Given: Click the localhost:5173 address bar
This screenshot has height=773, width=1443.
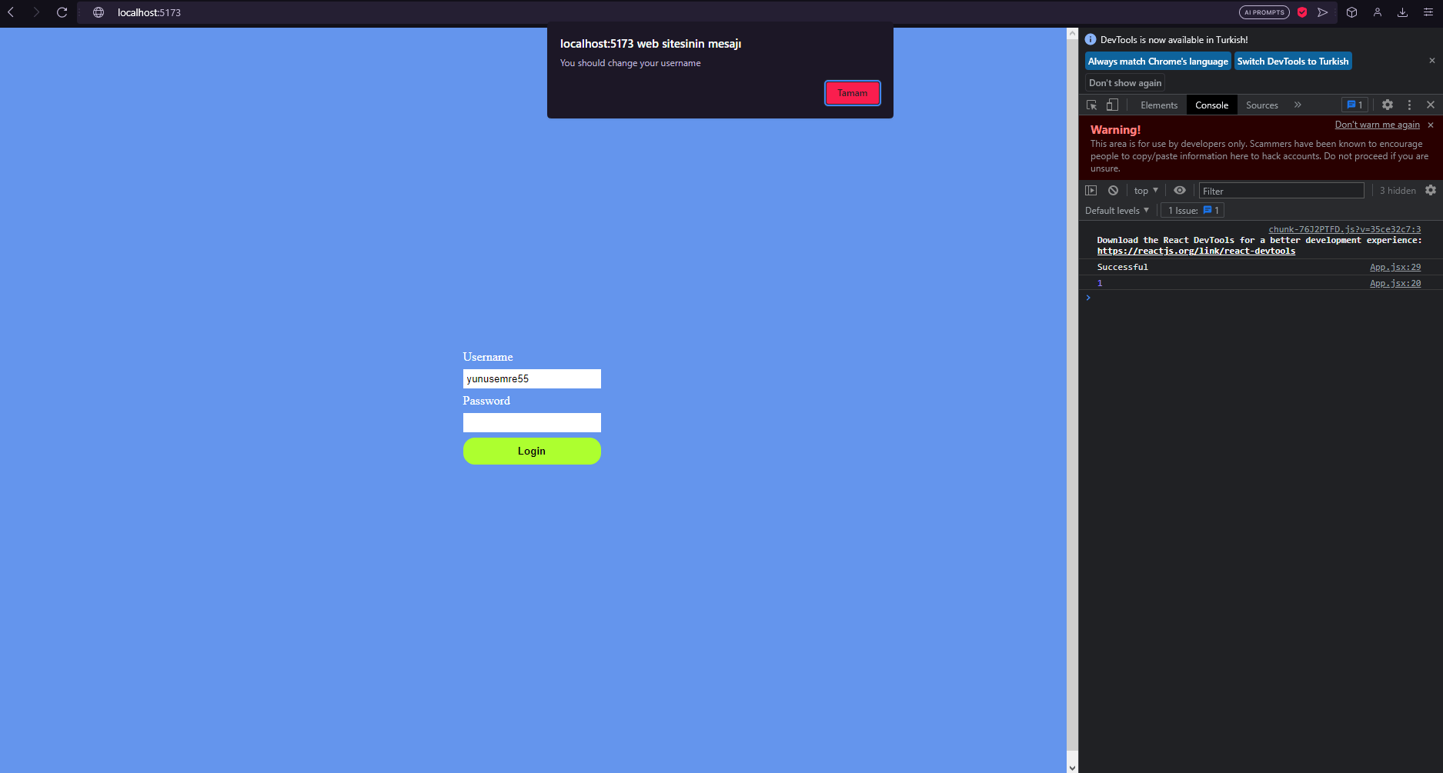Looking at the screenshot, I should 654,12.
